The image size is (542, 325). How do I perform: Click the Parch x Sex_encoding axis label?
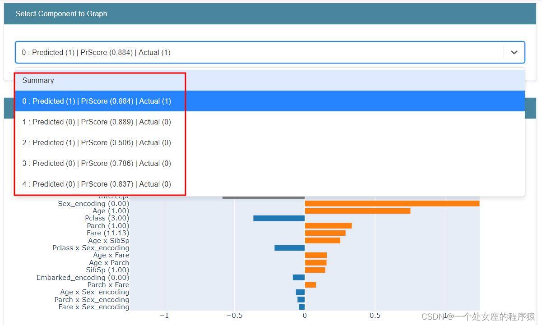(x=92, y=300)
